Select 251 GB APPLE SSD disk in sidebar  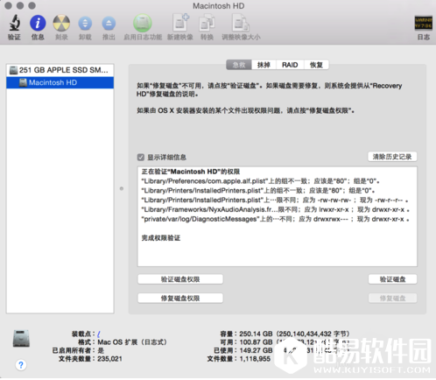click(60, 70)
